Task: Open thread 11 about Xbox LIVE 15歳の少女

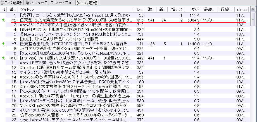Action: point(75,63)
